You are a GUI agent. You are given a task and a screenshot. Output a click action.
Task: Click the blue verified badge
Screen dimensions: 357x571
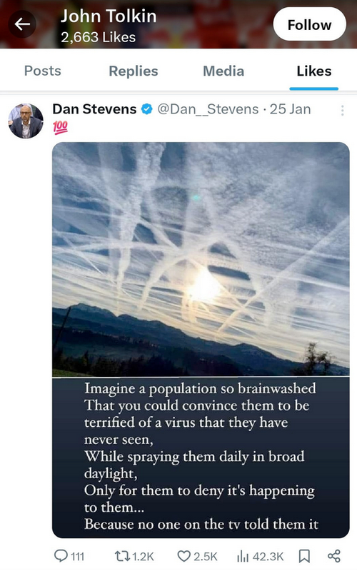(x=146, y=109)
